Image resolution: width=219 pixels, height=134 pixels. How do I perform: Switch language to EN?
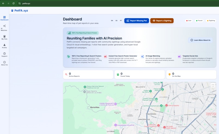click(x=112, y=21)
